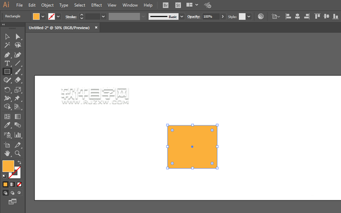Activate the Rotate tool
The height and width of the screenshot is (213, 341).
7,90
